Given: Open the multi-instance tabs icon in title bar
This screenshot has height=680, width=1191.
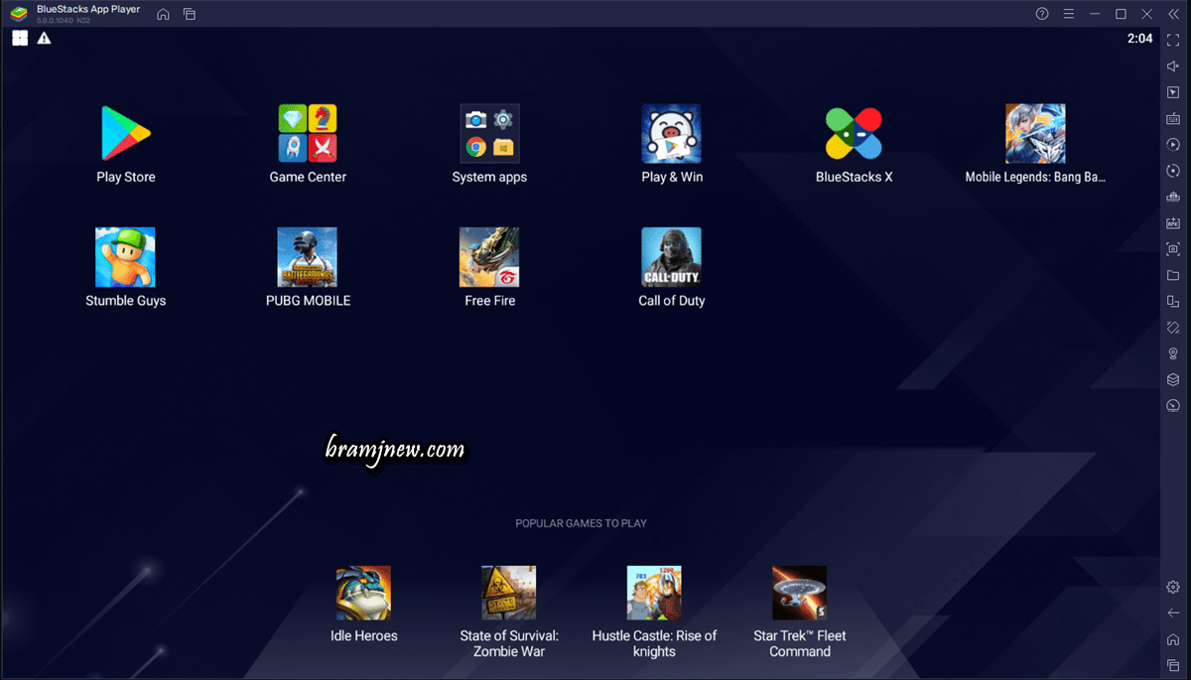Looking at the screenshot, I should point(190,14).
